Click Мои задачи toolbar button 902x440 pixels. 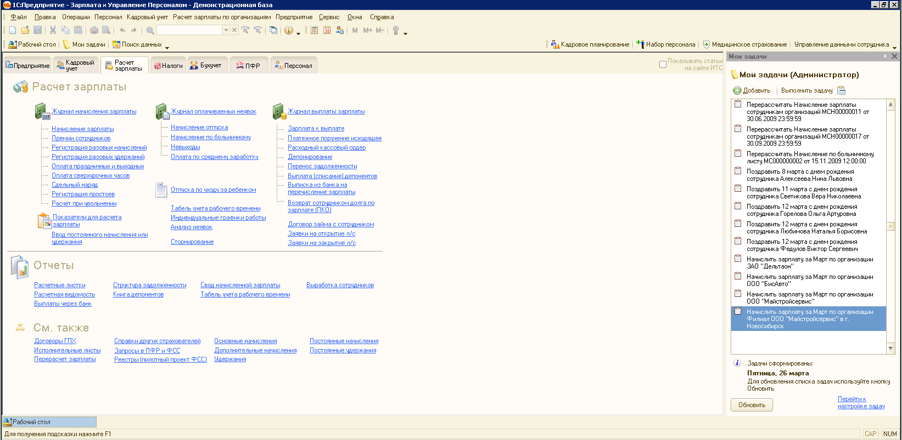84,44
